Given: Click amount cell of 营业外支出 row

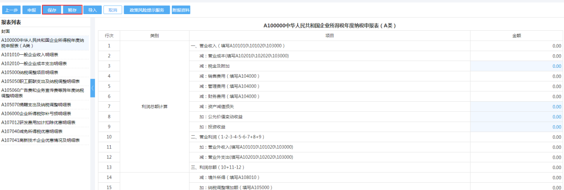Looking at the screenshot, I should coord(517,157).
